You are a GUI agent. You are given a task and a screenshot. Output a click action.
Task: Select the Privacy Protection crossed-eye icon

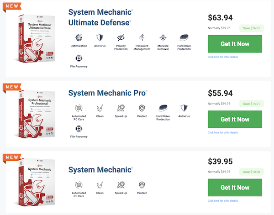(x=121, y=37)
